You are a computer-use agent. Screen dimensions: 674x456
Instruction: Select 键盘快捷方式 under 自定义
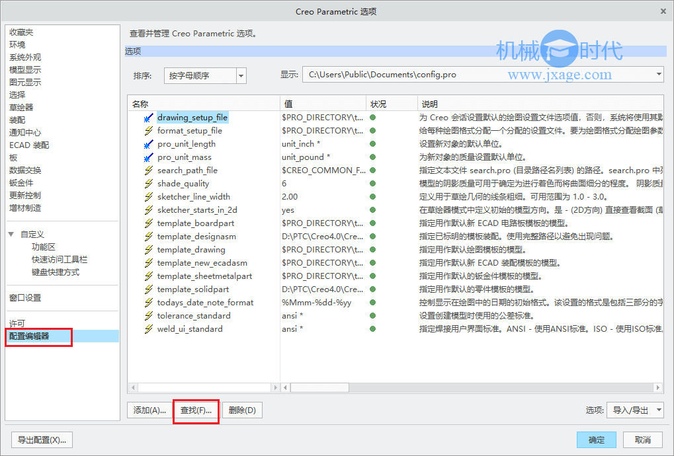(56, 272)
